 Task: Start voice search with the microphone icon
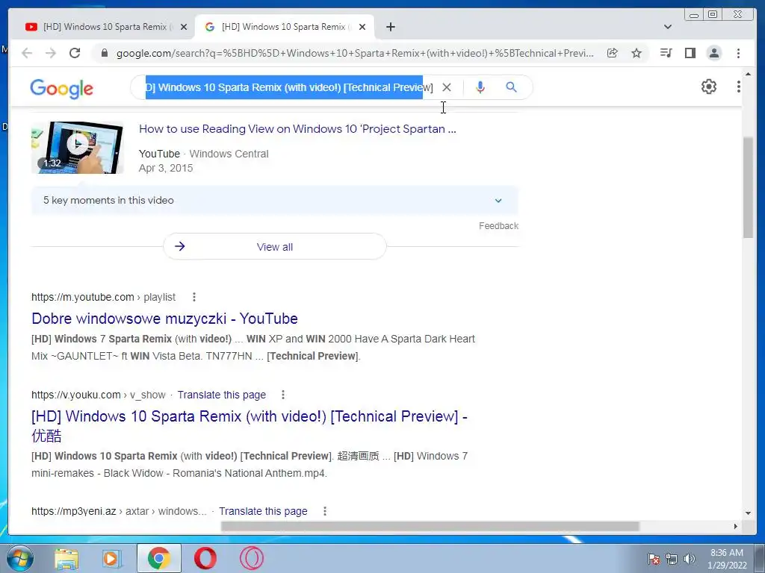click(480, 87)
